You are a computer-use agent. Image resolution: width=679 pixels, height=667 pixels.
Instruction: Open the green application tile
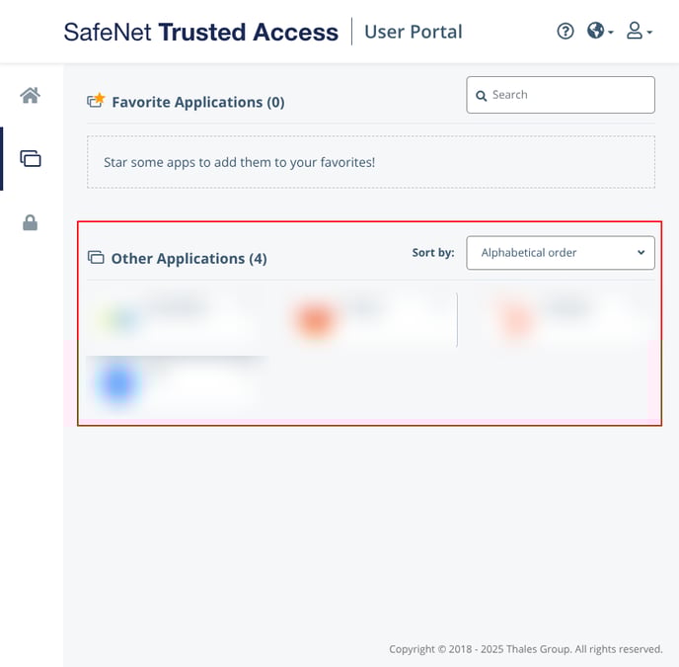tap(120, 319)
